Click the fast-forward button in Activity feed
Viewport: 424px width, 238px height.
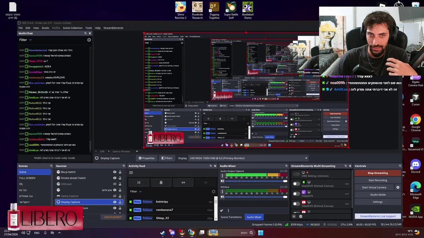point(183,182)
